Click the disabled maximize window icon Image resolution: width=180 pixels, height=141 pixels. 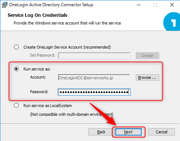(x=155, y=5)
